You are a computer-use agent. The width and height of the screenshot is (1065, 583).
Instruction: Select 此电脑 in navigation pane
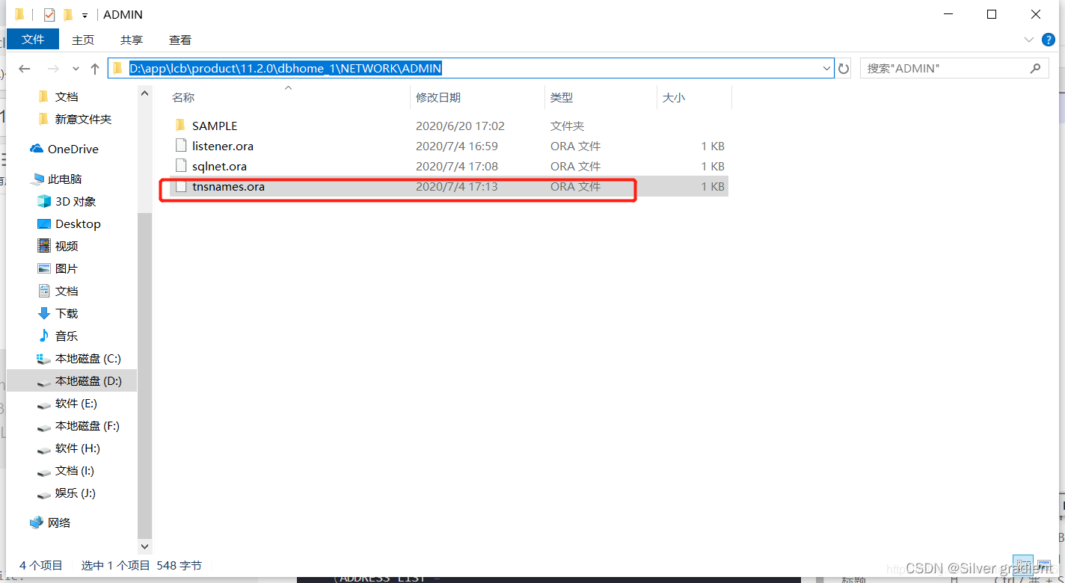pyautogui.click(x=64, y=179)
